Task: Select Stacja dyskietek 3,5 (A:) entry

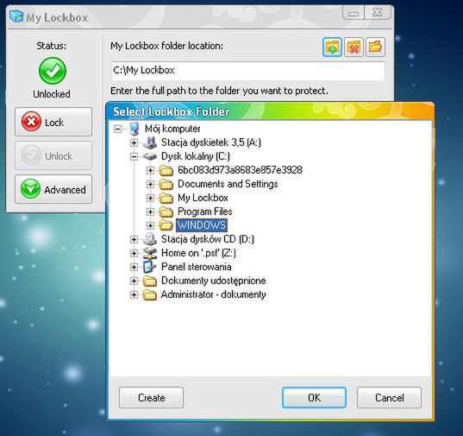Action: [x=211, y=142]
